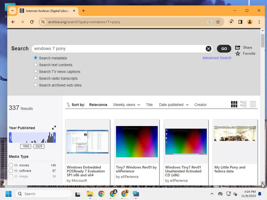
Task: Open Windows Start menu
Action: pos(8,194)
